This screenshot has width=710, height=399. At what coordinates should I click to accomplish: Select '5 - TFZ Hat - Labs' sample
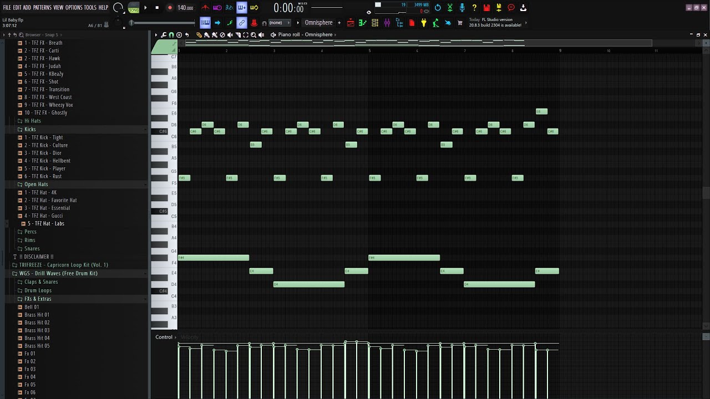(x=46, y=223)
